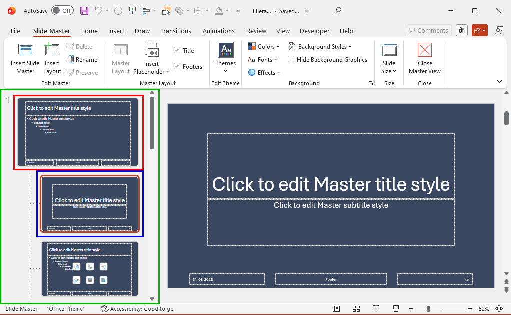Click the zoom in plus button
The width and height of the screenshot is (511, 315).
point(470,309)
